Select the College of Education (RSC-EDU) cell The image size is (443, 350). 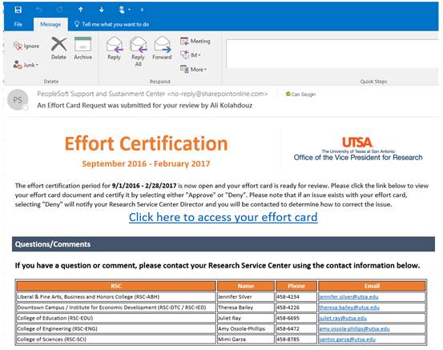click(116, 318)
